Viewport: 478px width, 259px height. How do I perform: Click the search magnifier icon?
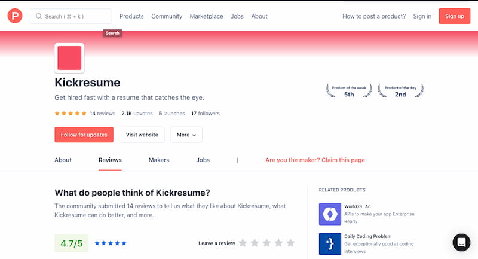click(39, 16)
